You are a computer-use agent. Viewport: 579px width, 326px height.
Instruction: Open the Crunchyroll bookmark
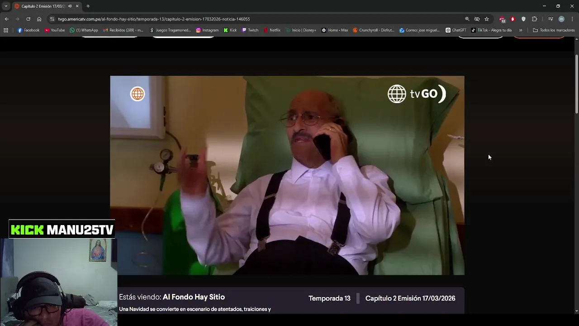coord(374,30)
